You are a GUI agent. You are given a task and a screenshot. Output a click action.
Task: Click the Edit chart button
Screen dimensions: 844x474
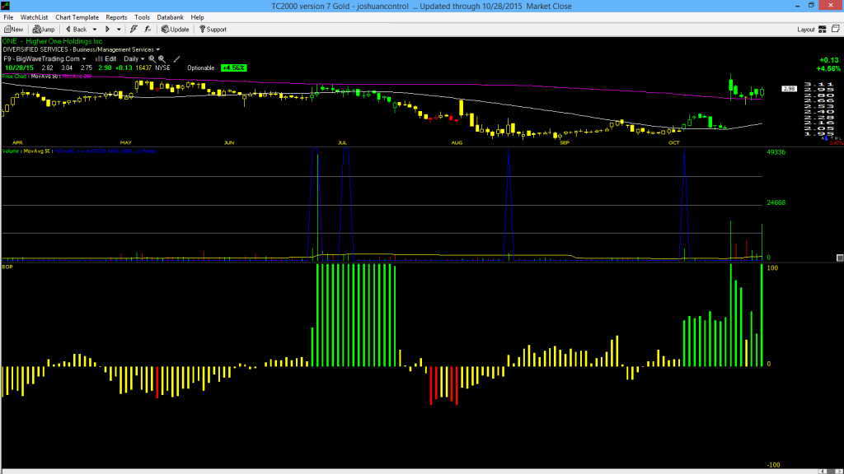tap(106, 59)
